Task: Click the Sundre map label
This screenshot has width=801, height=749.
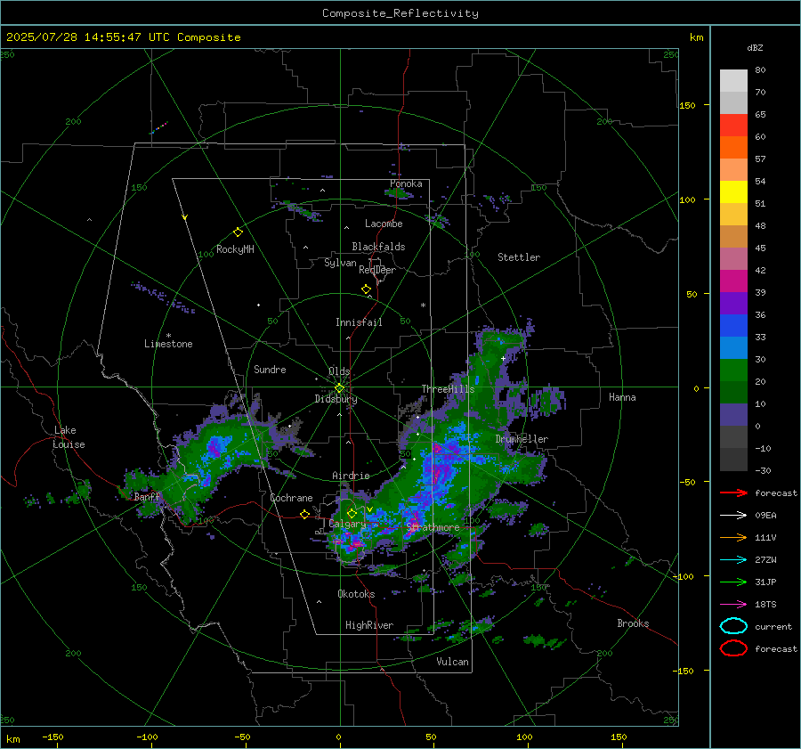Action: tap(270, 370)
